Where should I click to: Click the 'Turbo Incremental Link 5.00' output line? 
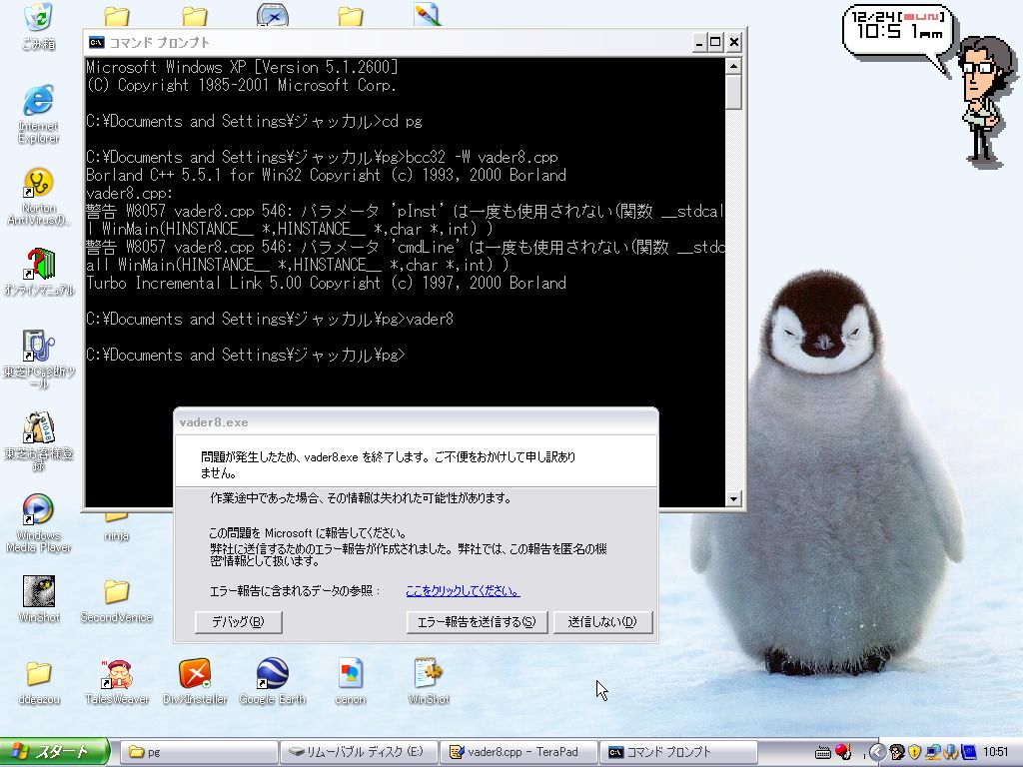click(x=326, y=283)
